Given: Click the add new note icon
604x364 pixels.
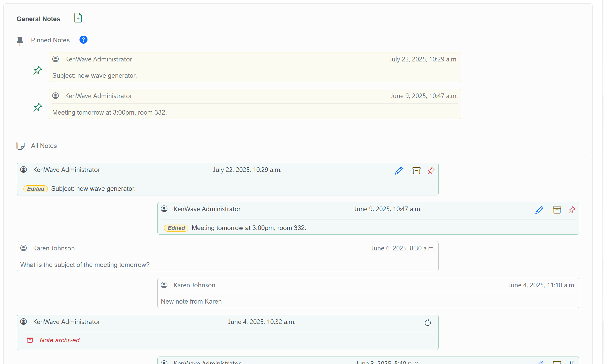Looking at the screenshot, I should tap(78, 18).
